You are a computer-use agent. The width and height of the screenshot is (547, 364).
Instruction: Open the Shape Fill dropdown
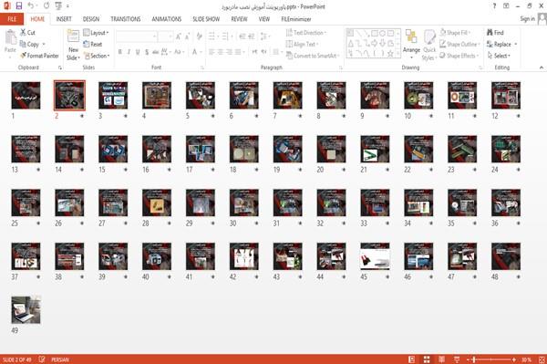[455, 33]
